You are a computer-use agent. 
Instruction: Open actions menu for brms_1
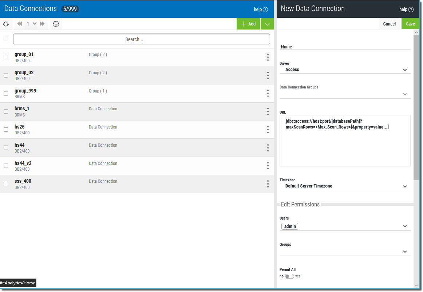point(268,111)
